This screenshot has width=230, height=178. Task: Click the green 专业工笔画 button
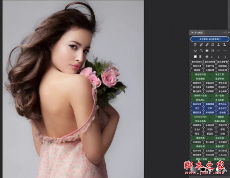[x=200, y=121]
